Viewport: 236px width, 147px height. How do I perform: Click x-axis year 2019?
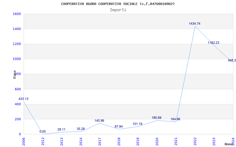tap(138, 142)
